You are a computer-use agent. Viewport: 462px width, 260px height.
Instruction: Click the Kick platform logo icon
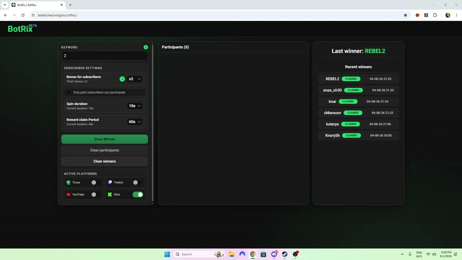(x=110, y=194)
